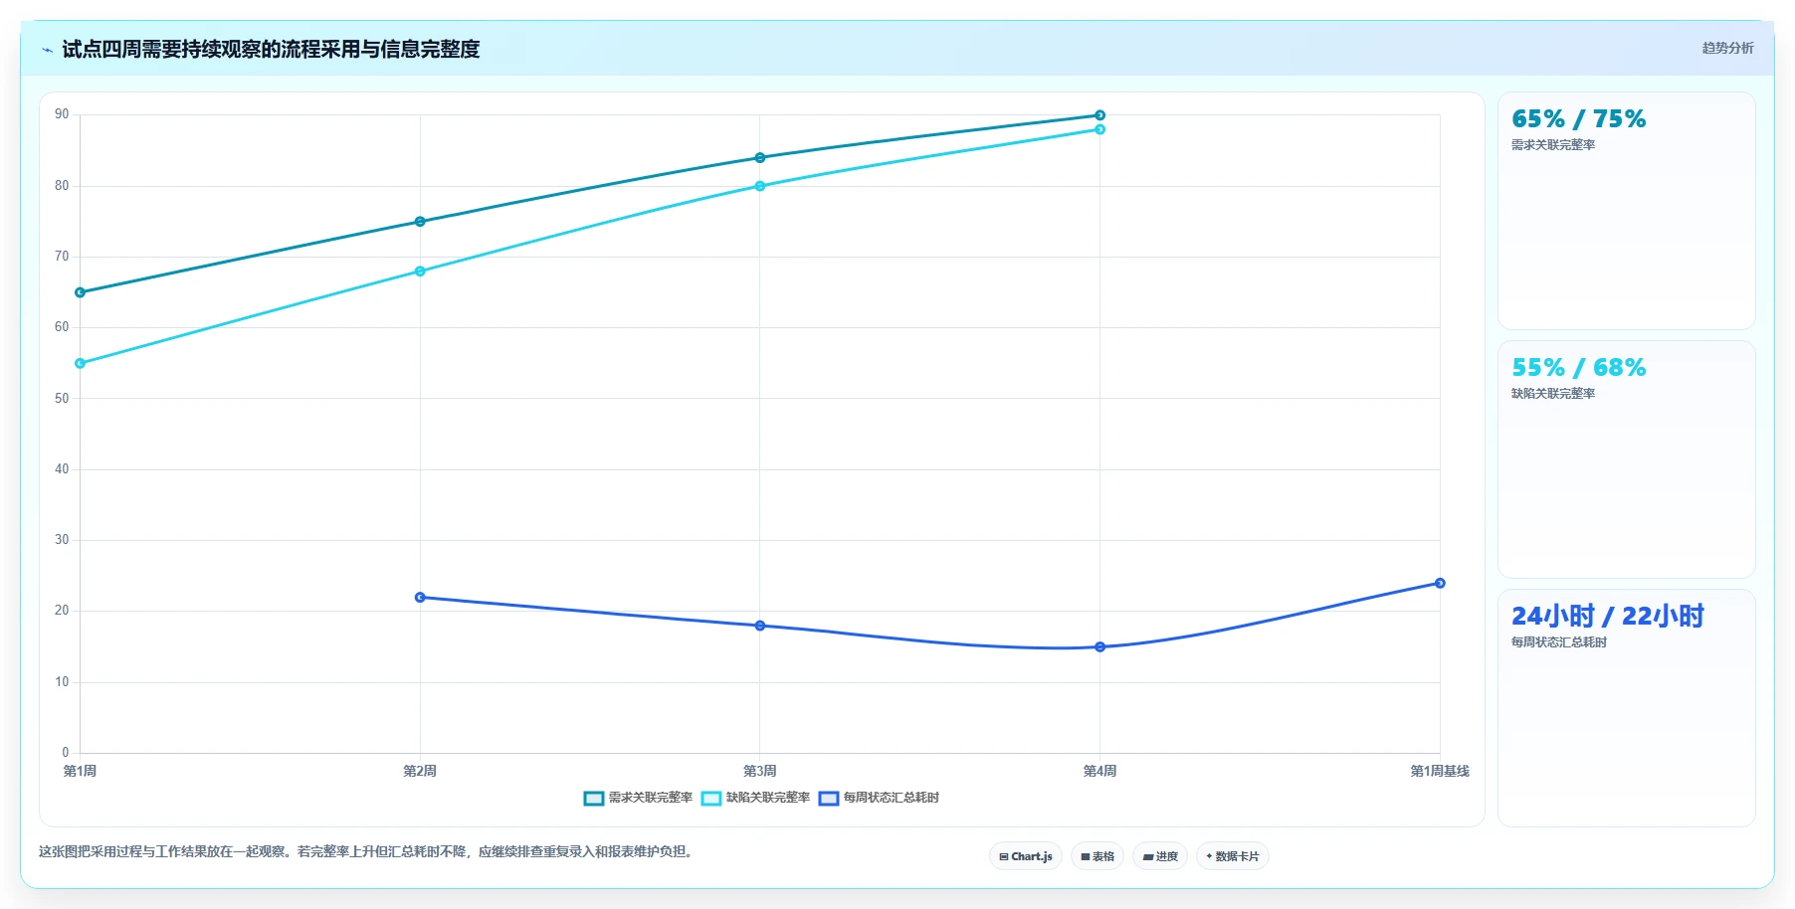
Task: Toggle the 需求关联完整率 series in the legend
Action: pos(638,798)
